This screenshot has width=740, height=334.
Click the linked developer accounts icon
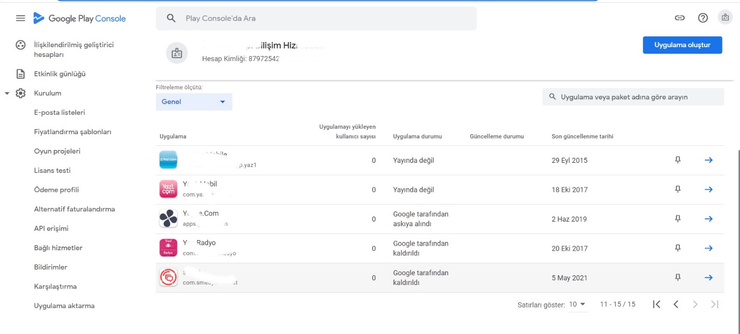click(x=20, y=45)
